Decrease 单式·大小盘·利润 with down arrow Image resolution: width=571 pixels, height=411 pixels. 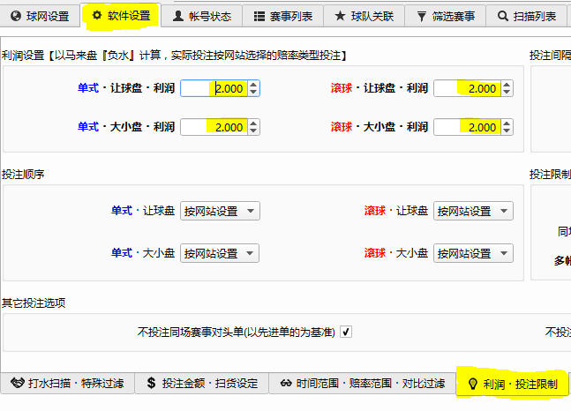pos(253,131)
